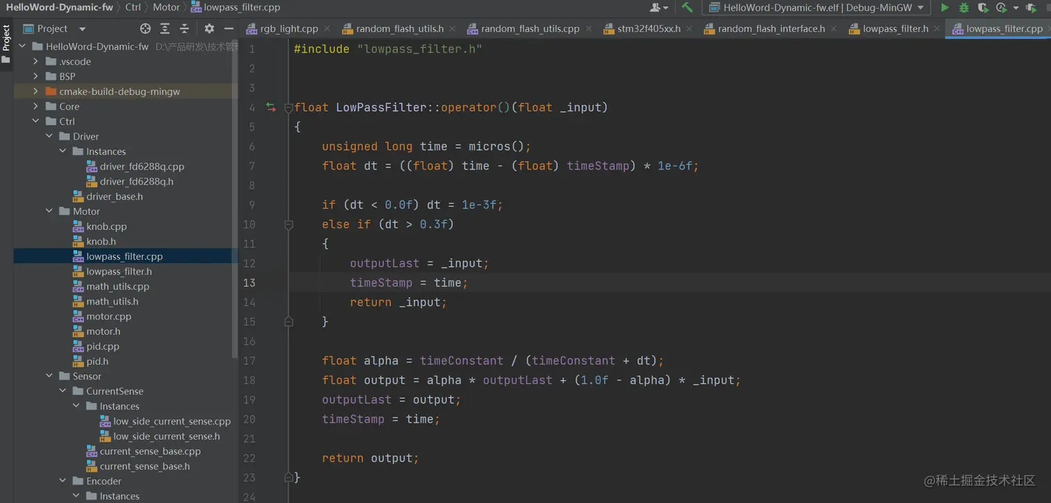Close the rgb_light.cpp tab

(x=327, y=29)
